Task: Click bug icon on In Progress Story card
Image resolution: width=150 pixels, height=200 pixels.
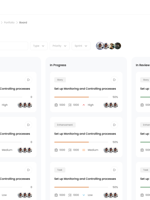Action: pos(56,105)
